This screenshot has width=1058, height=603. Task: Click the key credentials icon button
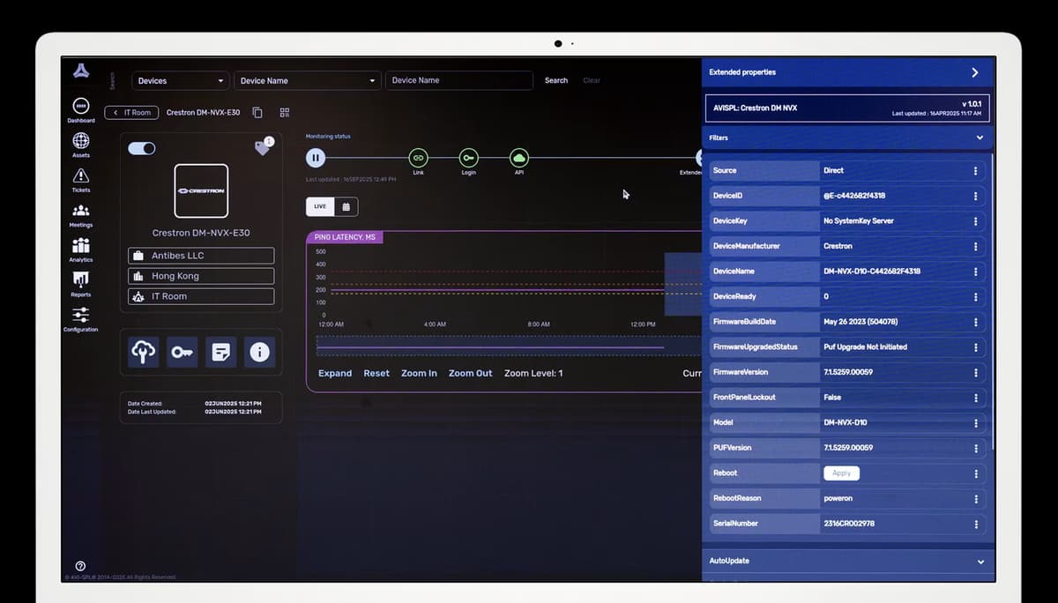183,353
